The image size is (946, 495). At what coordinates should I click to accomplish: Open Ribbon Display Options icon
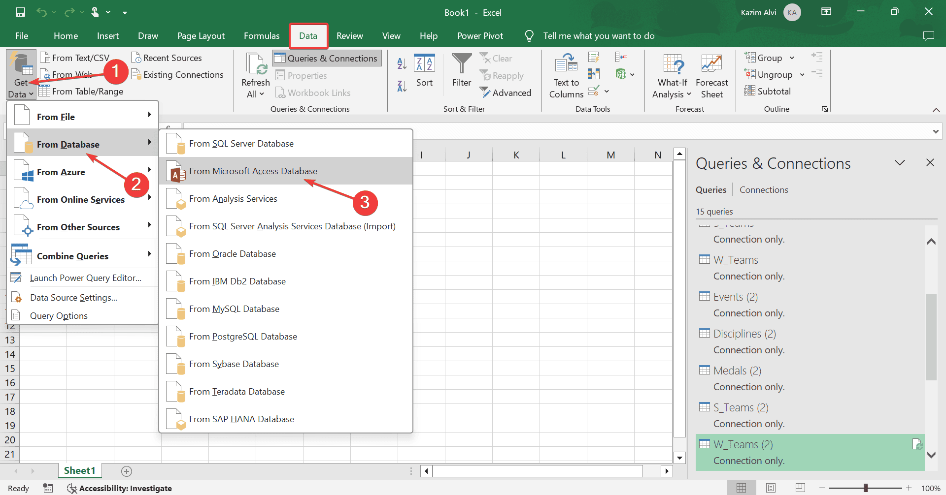[x=826, y=12]
